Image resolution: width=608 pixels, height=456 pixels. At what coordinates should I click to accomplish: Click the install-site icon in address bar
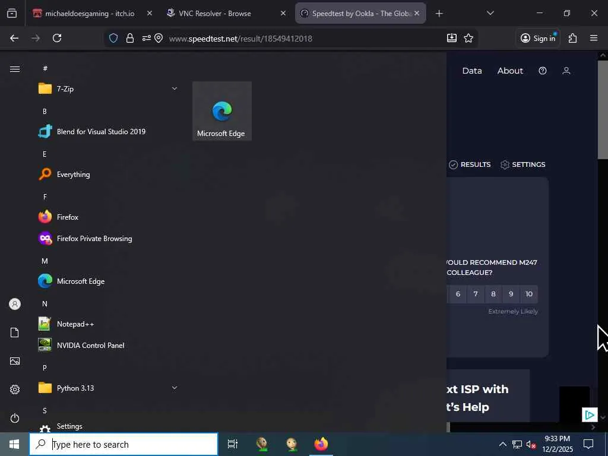[x=452, y=38]
